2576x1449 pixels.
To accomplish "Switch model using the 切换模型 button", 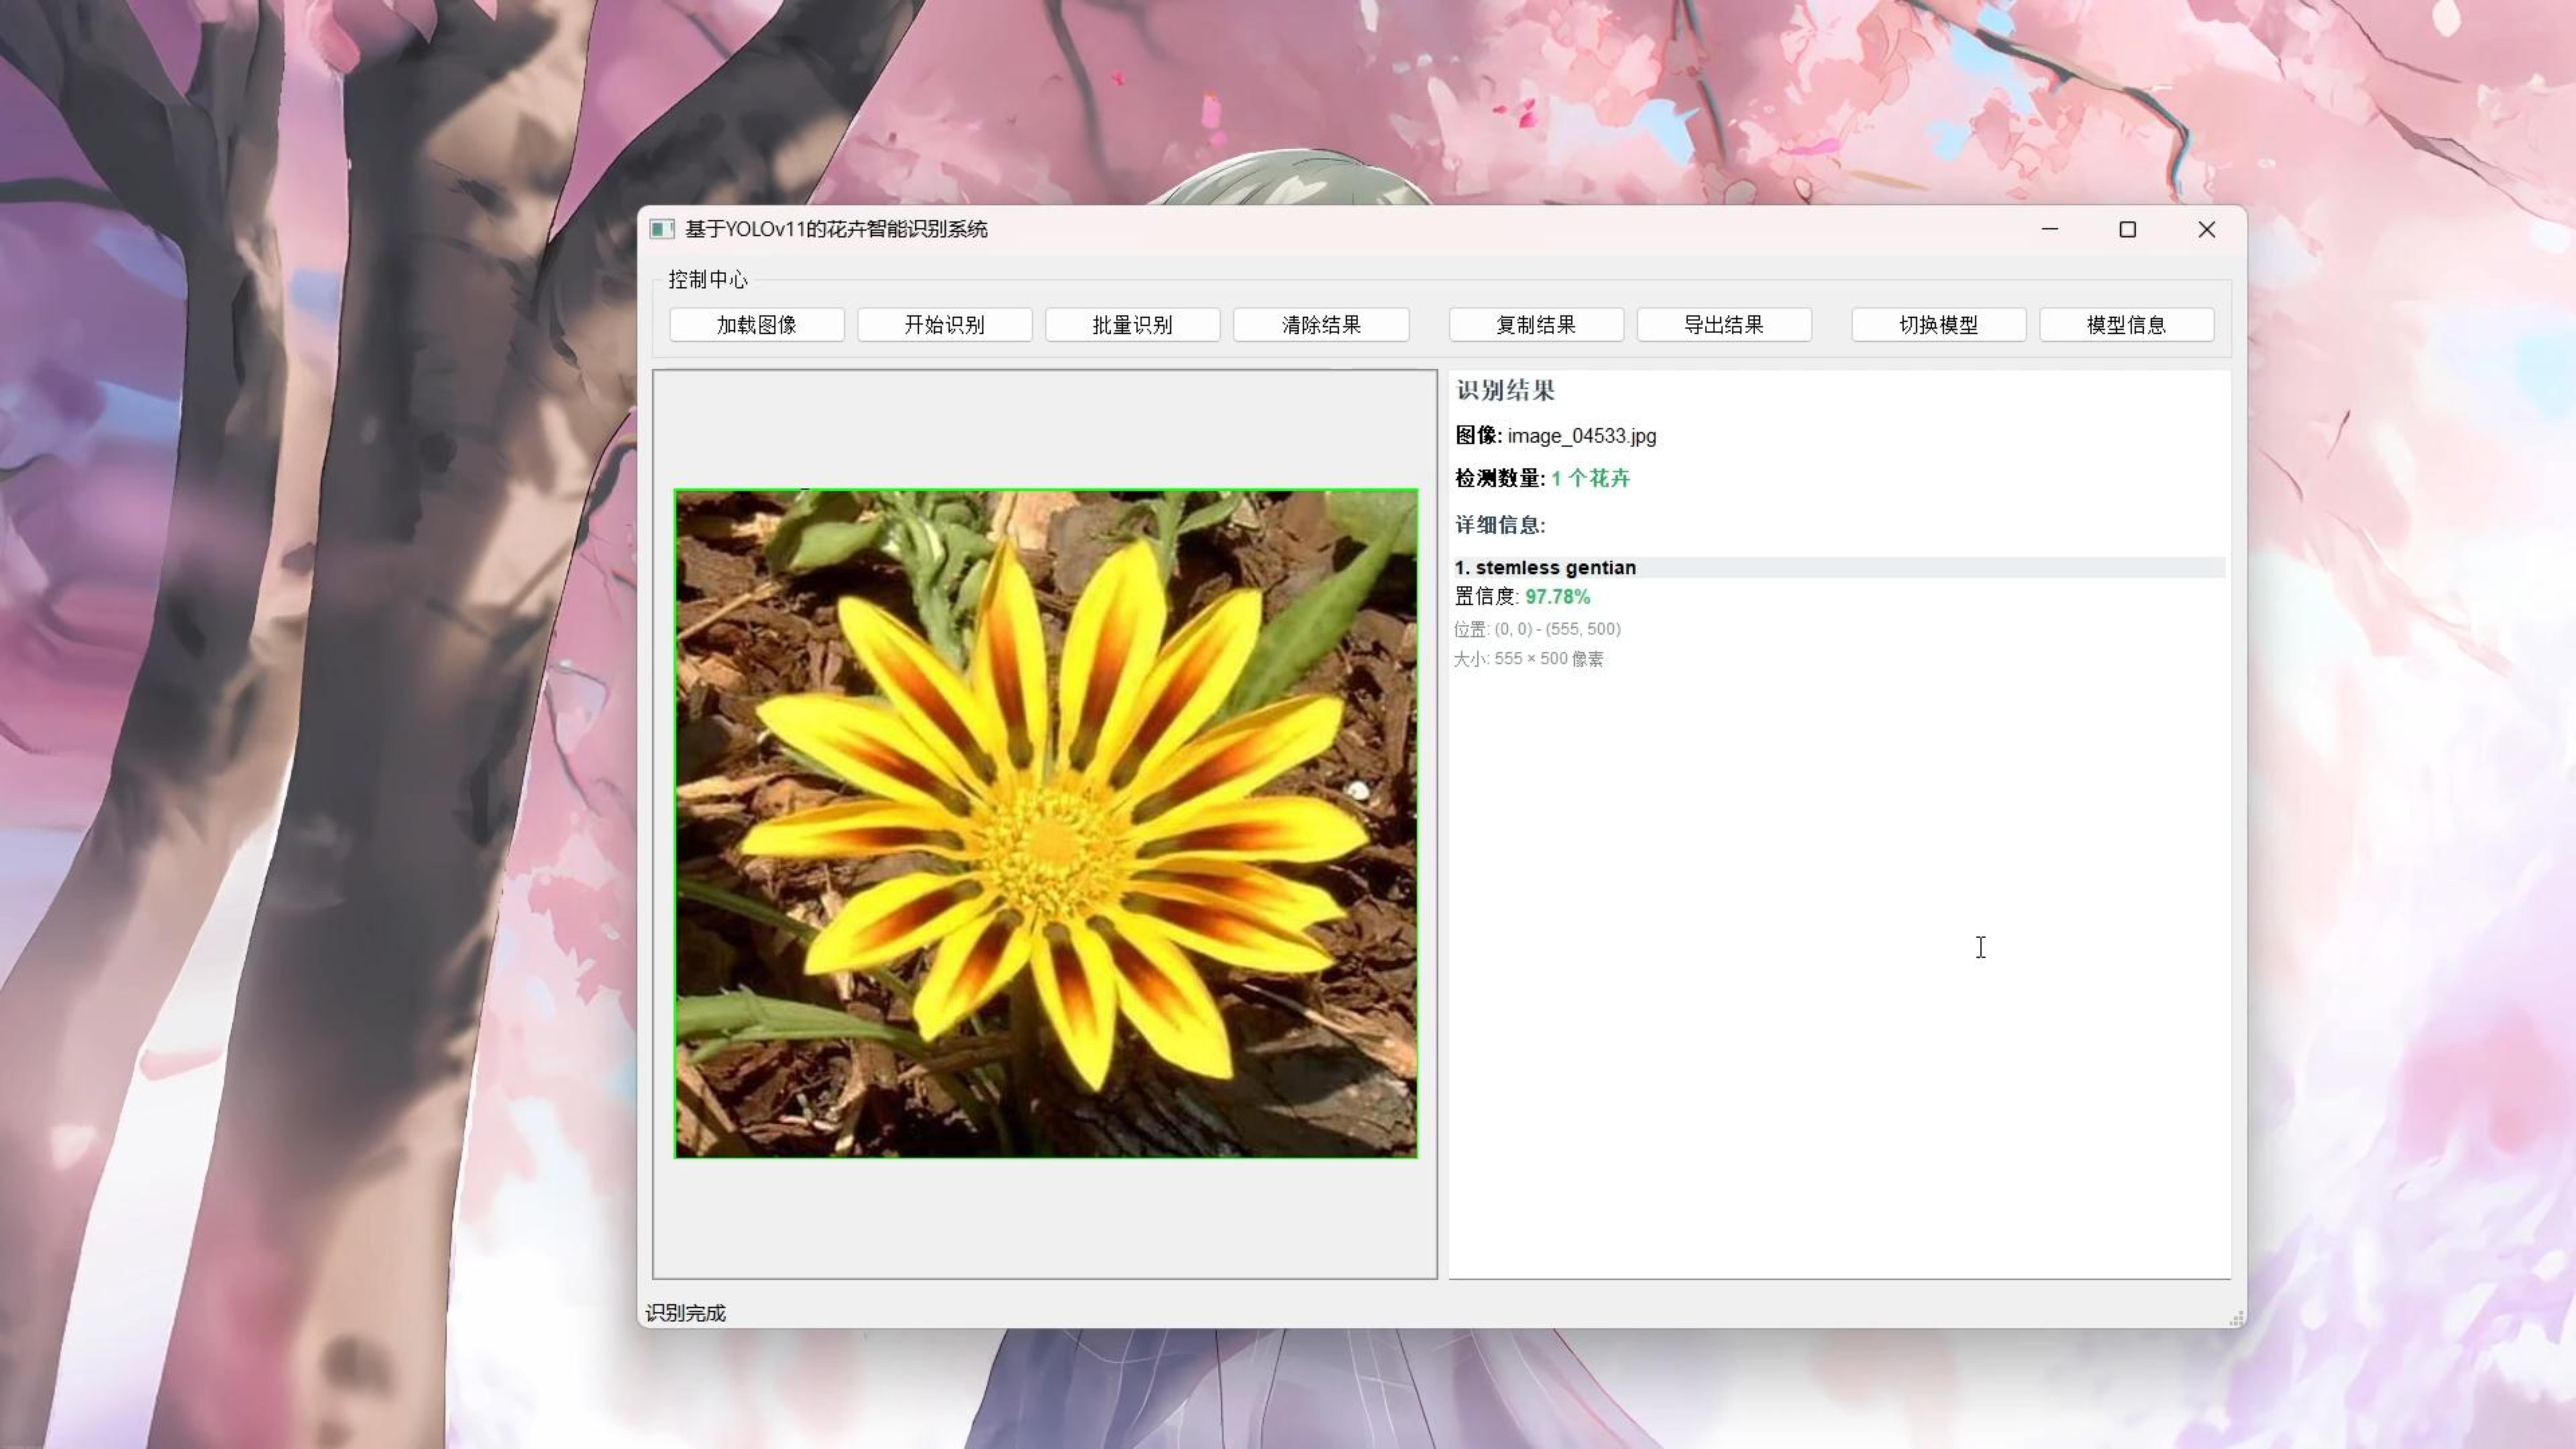I will (x=1938, y=324).
